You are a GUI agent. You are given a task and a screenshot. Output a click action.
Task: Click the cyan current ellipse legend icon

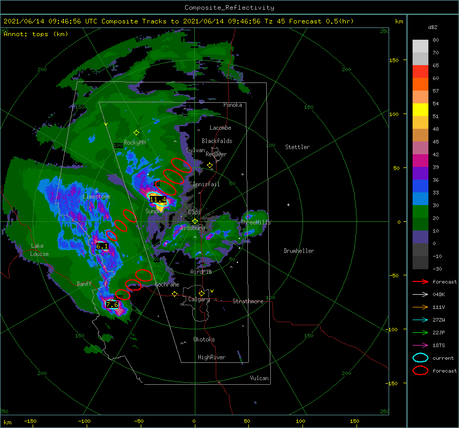tap(420, 358)
